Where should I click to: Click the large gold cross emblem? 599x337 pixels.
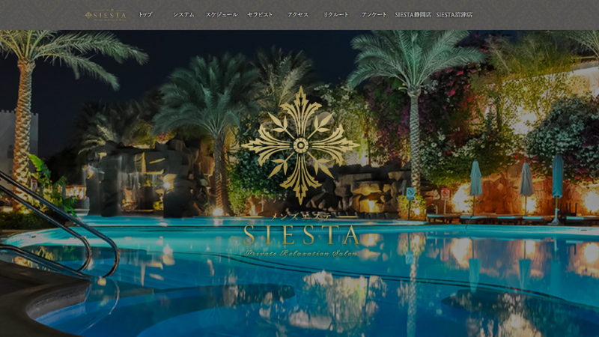click(x=301, y=145)
